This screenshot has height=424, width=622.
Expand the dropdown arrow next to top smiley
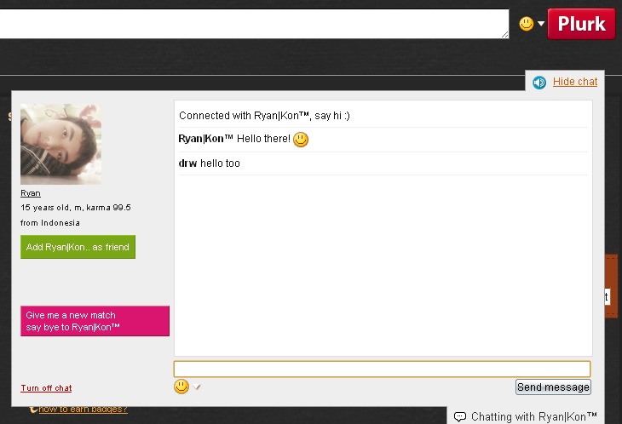[541, 24]
